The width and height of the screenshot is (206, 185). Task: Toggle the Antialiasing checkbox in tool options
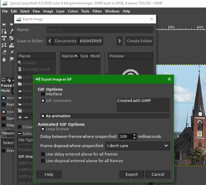(x=4, y=98)
